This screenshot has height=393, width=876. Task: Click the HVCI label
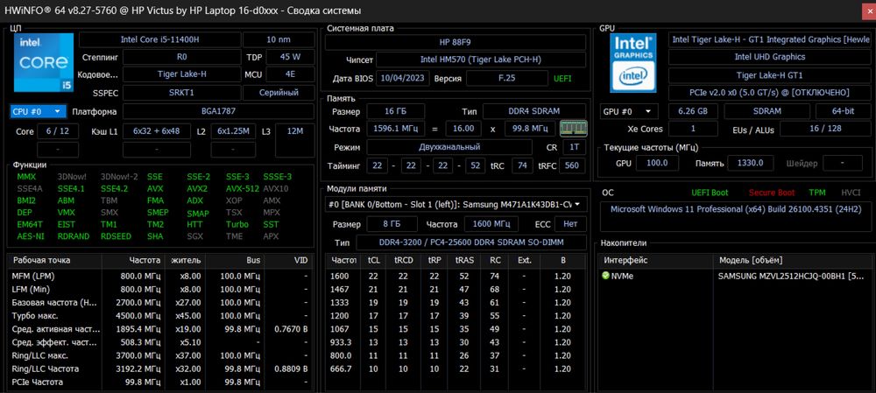pos(851,193)
